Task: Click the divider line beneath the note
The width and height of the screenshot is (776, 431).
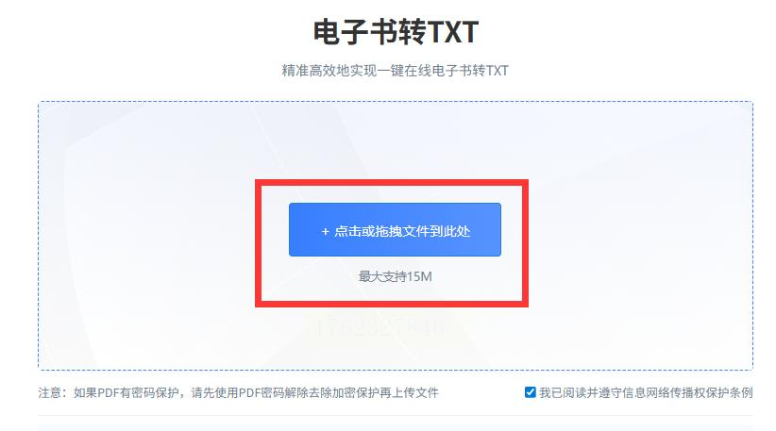Action: click(396, 415)
